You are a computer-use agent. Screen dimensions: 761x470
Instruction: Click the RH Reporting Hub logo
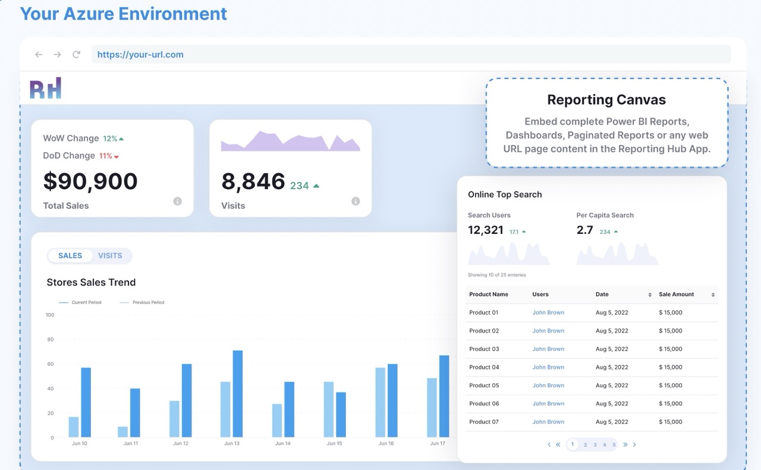click(x=45, y=87)
